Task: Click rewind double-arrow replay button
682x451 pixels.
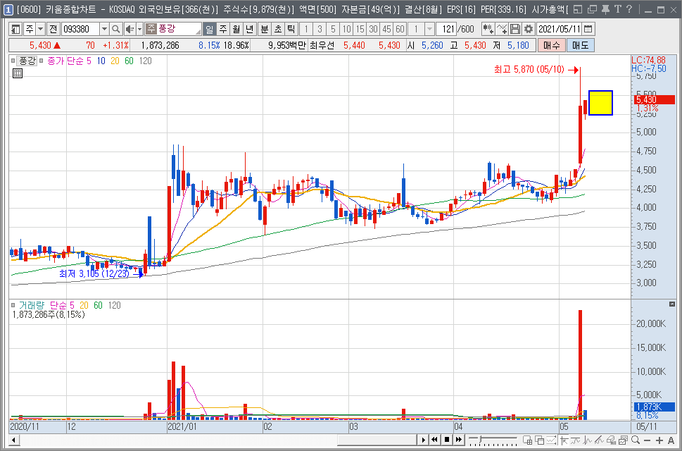Action: pos(435,440)
